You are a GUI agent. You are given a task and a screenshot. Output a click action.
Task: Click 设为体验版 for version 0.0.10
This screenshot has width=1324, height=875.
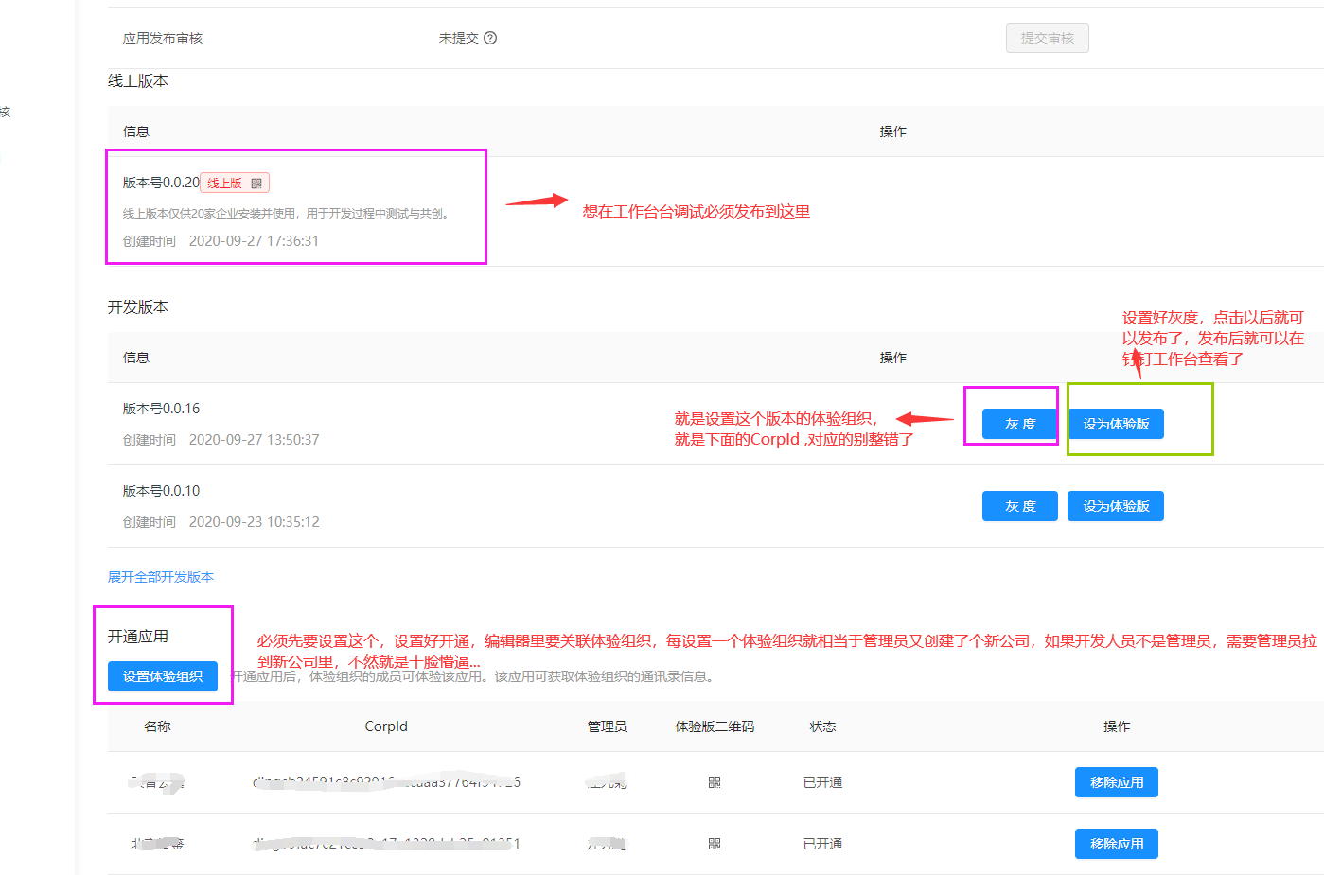click(1116, 506)
